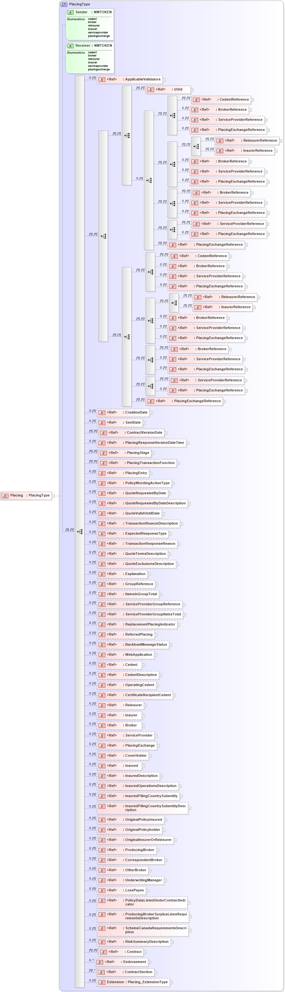Expand the CreationDate reference

[x=151, y=413]
